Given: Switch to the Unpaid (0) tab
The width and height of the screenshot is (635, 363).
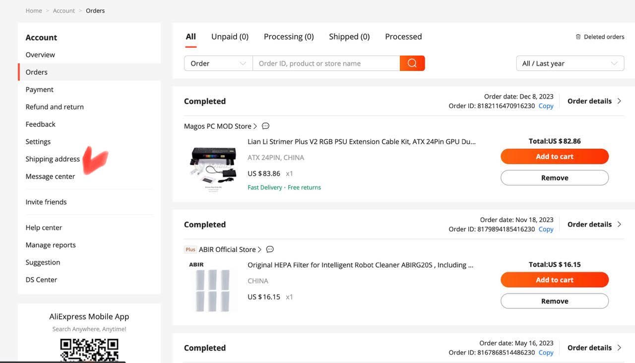Looking at the screenshot, I should click(230, 37).
